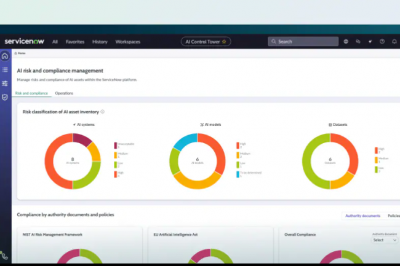
Task: Open the Favorites menu
Action: coord(75,42)
